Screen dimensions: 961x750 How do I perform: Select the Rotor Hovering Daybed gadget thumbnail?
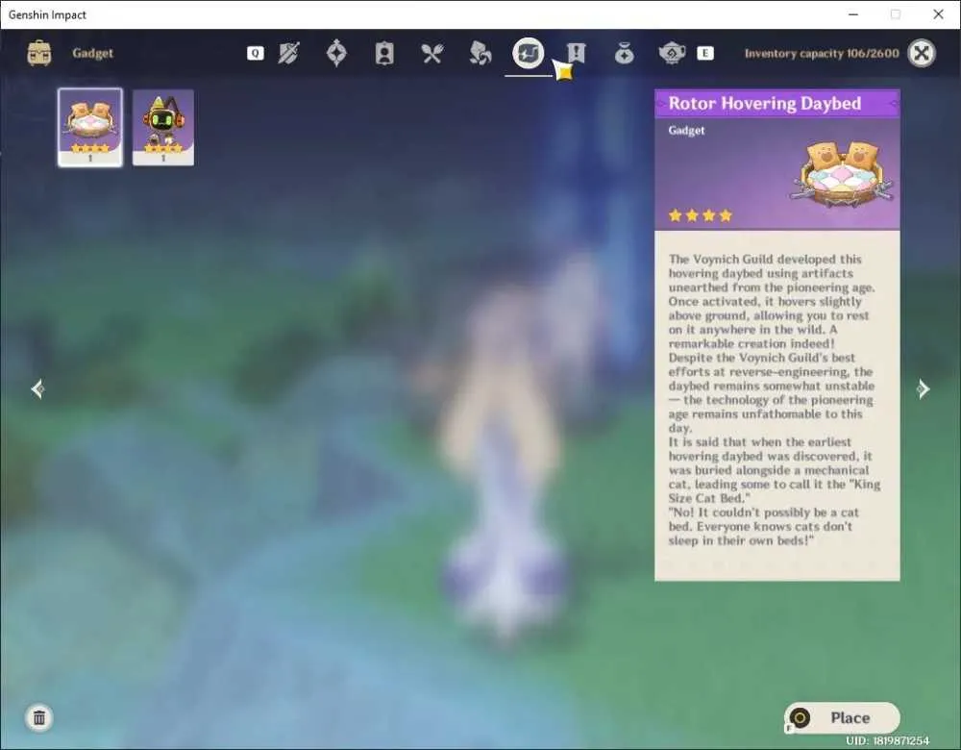pyautogui.click(x=90, y=128)
